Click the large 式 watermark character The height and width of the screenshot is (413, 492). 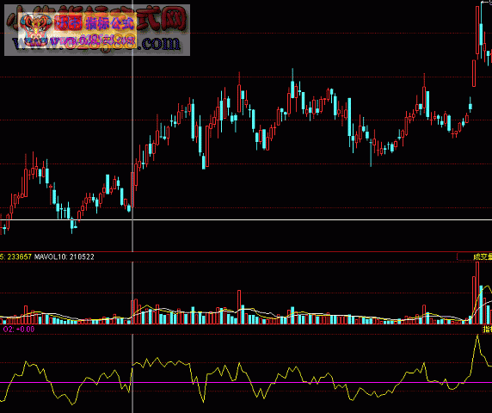tap(149, 19)
